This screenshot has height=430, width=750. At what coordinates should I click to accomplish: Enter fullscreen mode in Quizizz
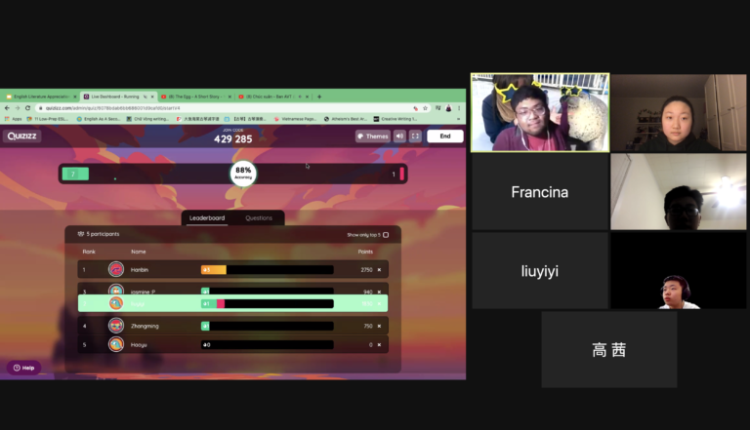point(415,137)
